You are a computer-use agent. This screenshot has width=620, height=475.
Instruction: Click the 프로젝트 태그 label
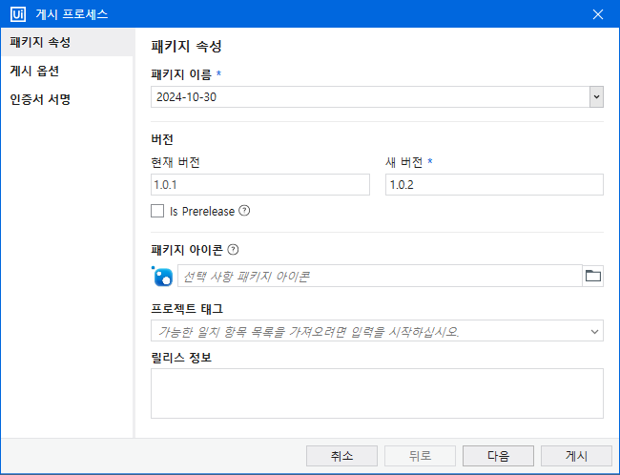tap(187, 308)
